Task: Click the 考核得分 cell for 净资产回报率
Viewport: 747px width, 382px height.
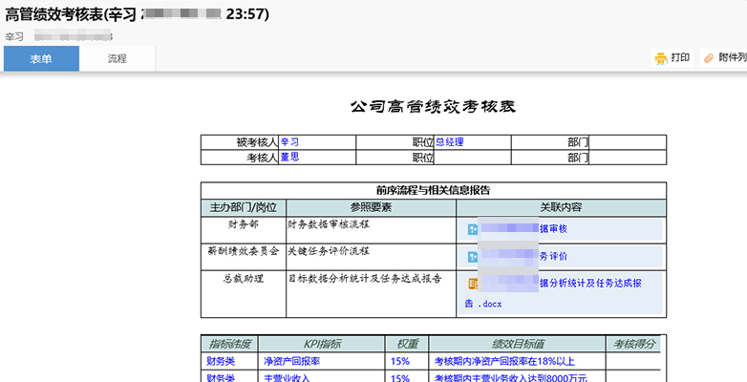Action: pos(632,362)
